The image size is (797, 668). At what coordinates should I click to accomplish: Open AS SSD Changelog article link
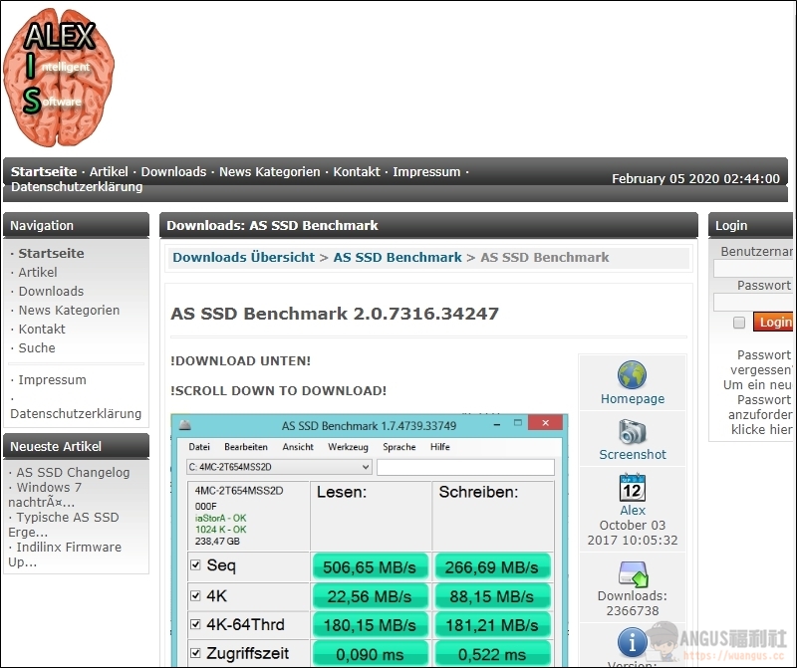73,472
